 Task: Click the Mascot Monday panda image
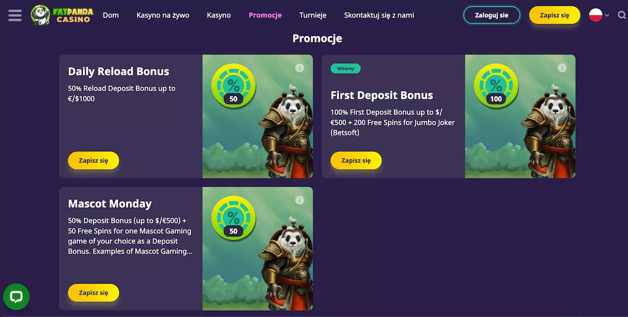[x=257, y=249]
